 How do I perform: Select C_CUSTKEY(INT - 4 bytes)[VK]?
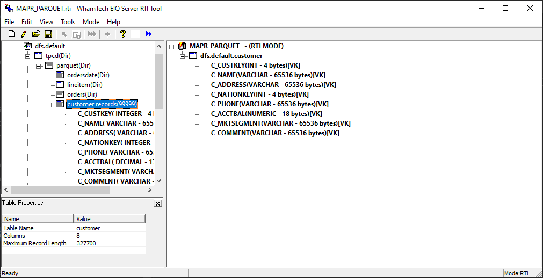point(256,65)
